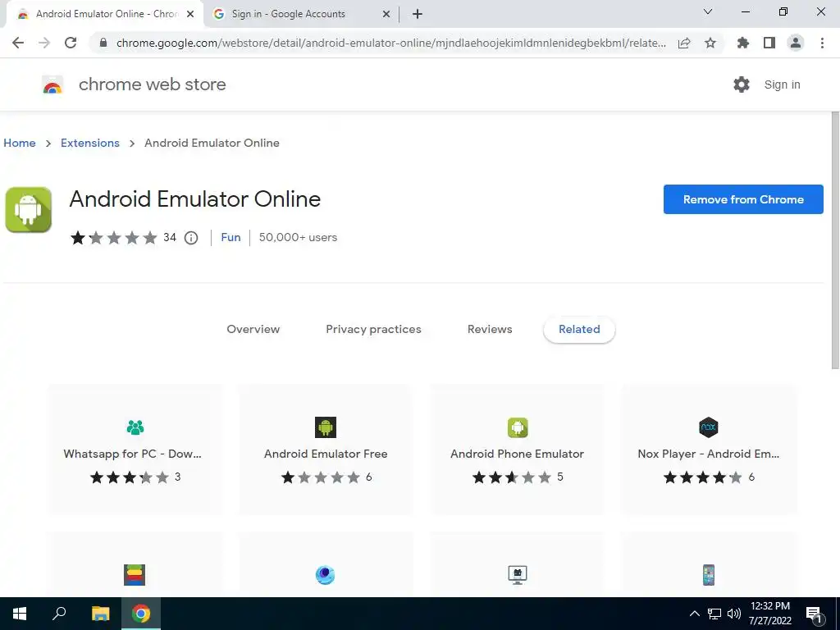
Task: Click the Android Emulator Online app icon
Action: 29,209
